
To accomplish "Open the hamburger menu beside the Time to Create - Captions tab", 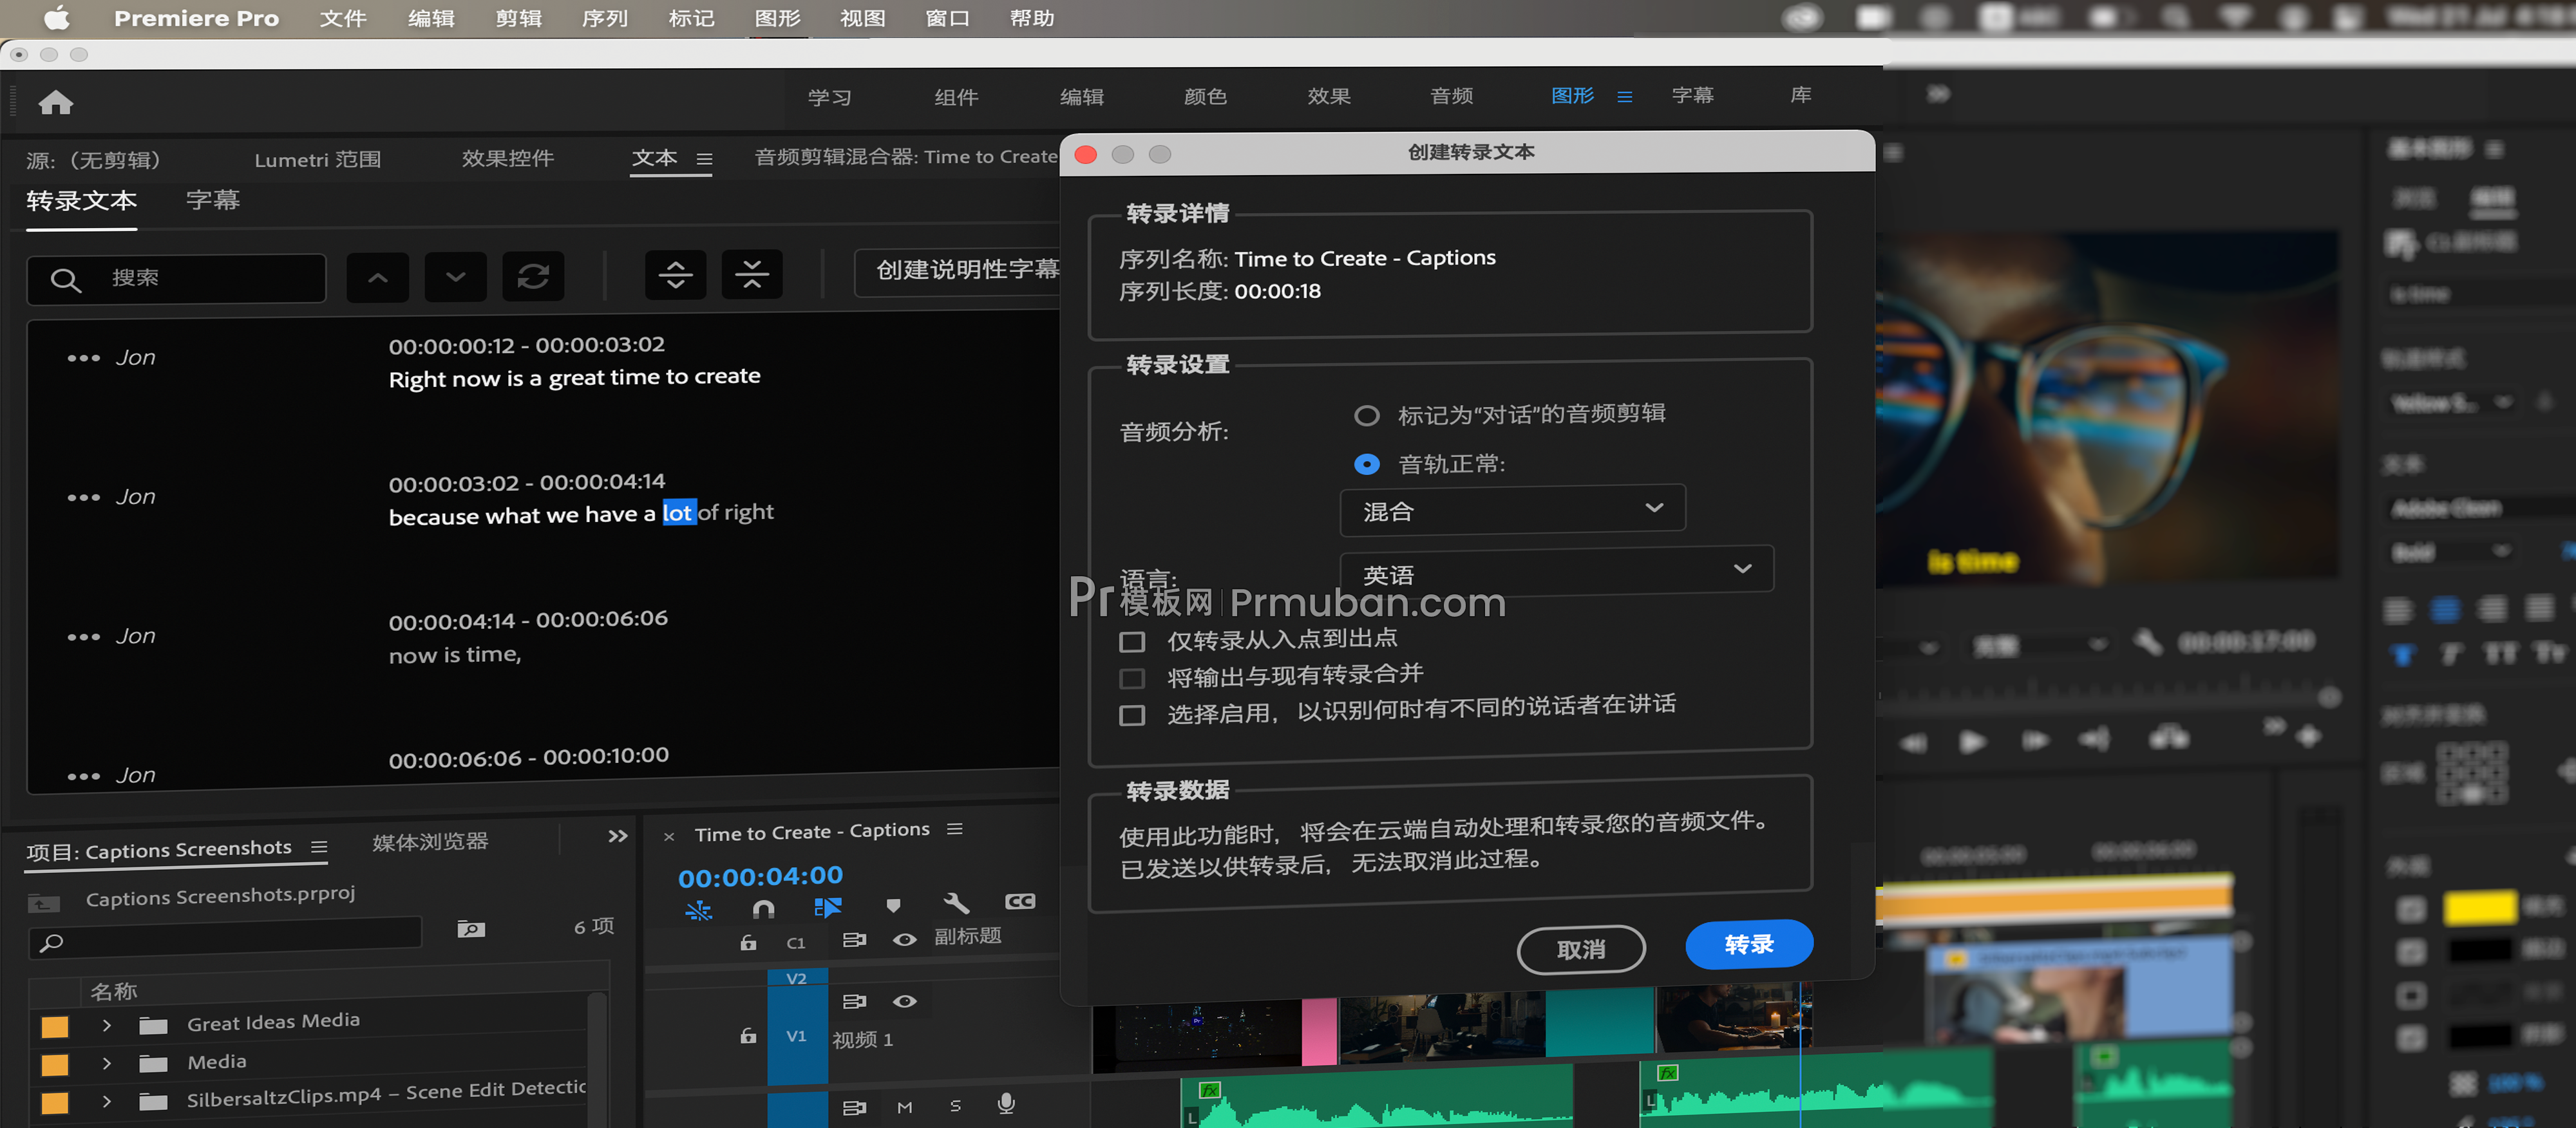I will click(955, 829).
